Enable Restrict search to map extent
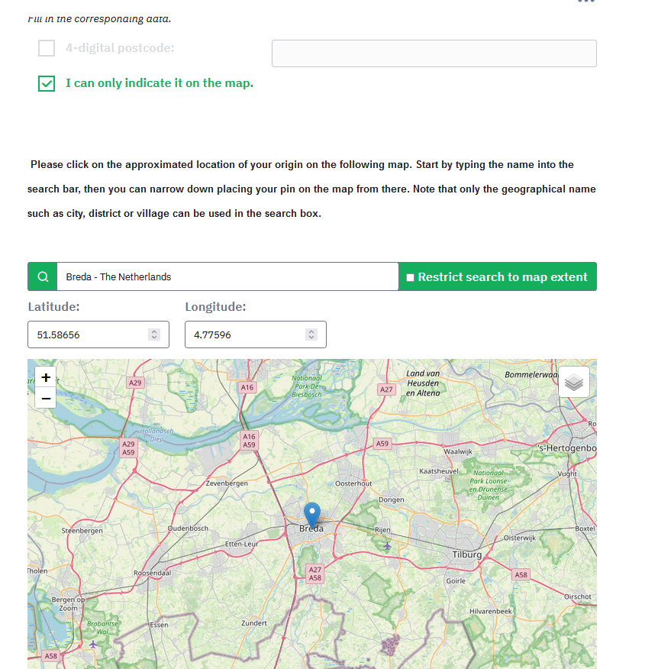The height and width of the screenshot is (669, 645). point(410,277)
